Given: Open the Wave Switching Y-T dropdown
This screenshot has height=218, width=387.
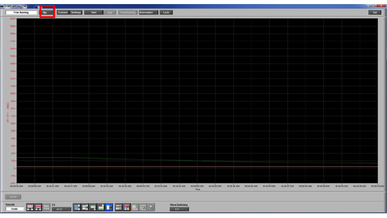Looking at the screenshot, I should [179, 209].
